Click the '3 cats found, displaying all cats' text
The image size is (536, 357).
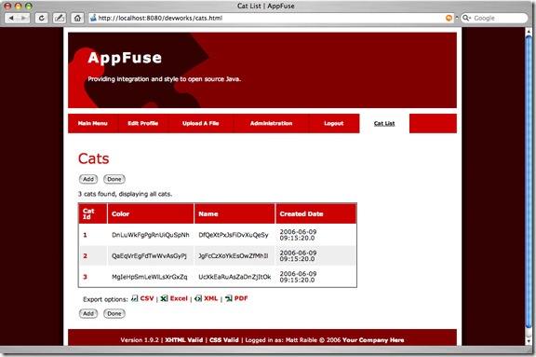(x=125, y=194)
